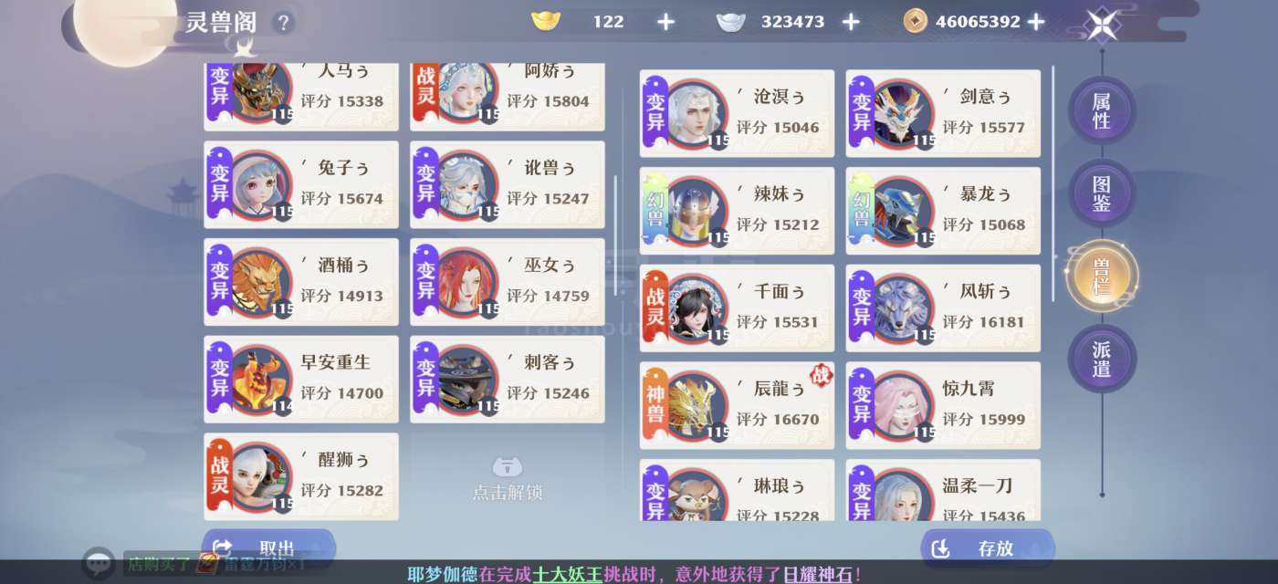
Task: Select the 辰龍 divine beast portrait
Action: coord(697,403)
